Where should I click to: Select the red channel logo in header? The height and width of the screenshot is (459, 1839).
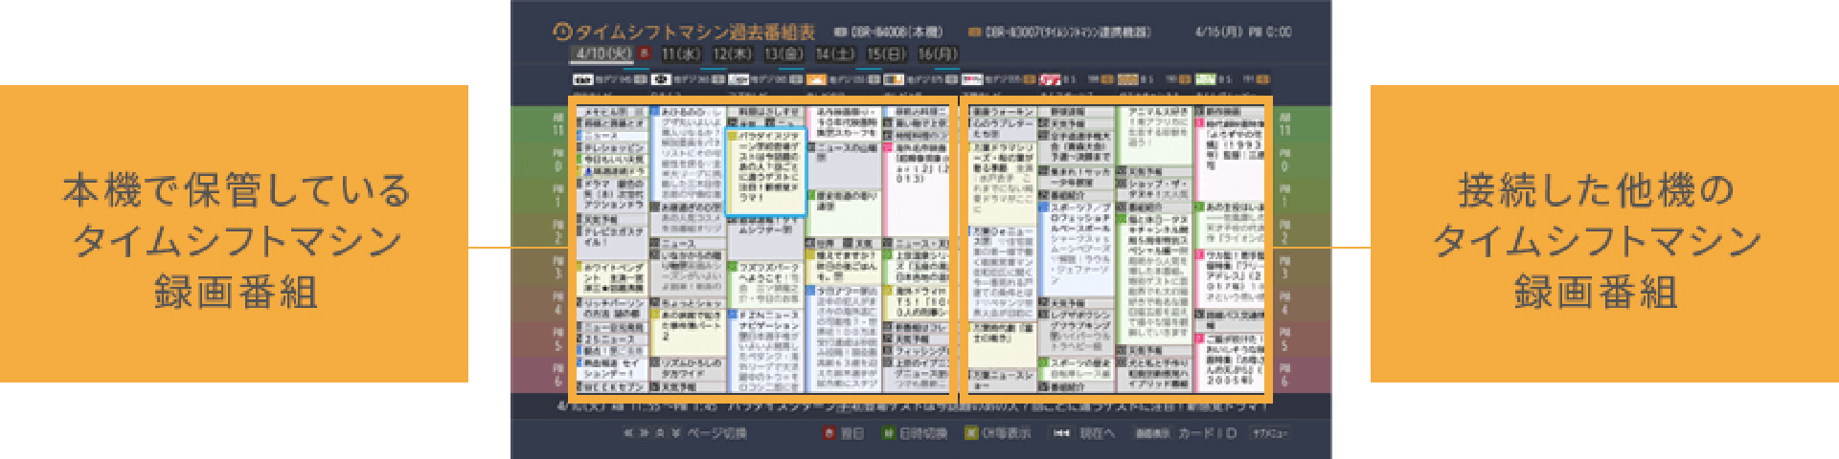(1051, 79)
